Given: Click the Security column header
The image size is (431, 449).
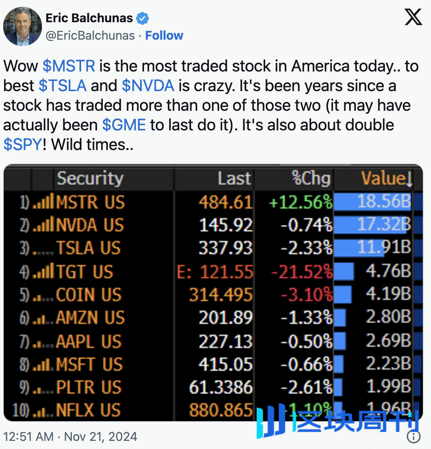Looking at the screenshot, I should [x=90, y=178].
